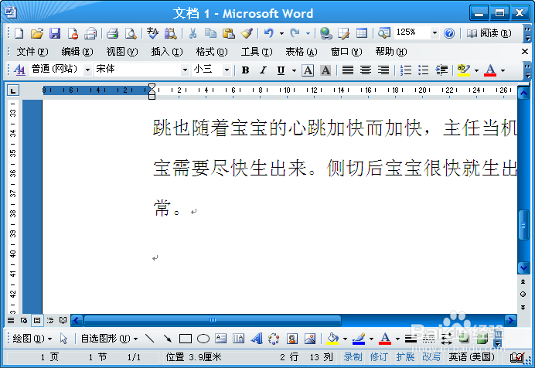The height and width of the screenshot is (368, 535).
Task: Open the 窗口 menu
Action: point(346,52)
